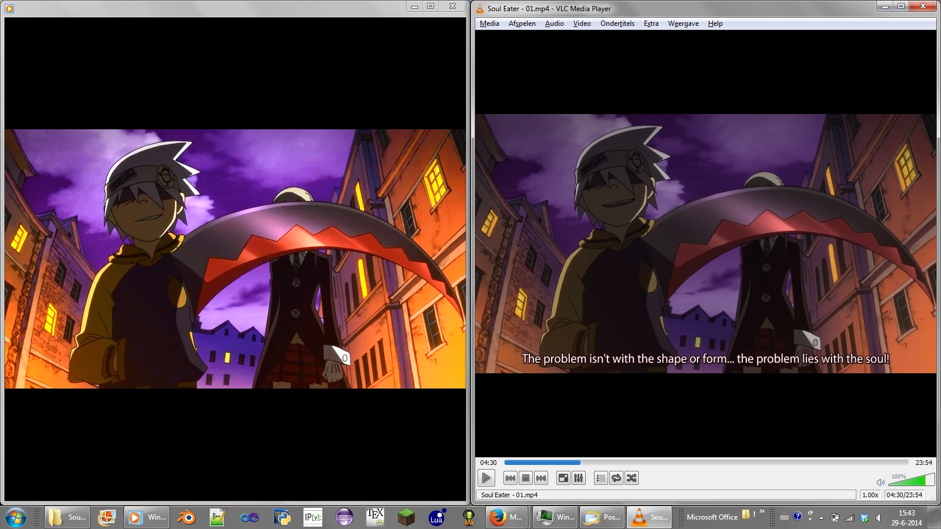The image size is (941, 529).
Task: Open the Audio menu
Action: point(555,24)
